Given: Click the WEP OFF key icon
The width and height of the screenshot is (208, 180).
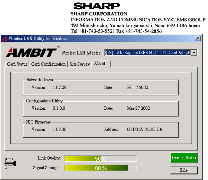Looking at the screenshot, I should click(x=10, y=163).
